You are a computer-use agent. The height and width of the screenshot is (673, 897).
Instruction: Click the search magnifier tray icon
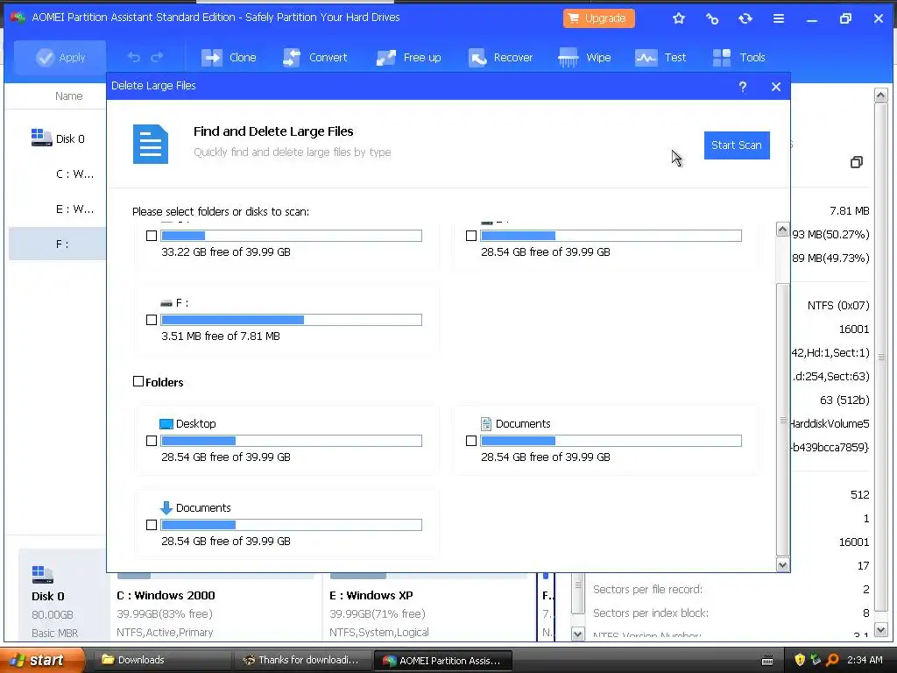click(x=832, y=661)
